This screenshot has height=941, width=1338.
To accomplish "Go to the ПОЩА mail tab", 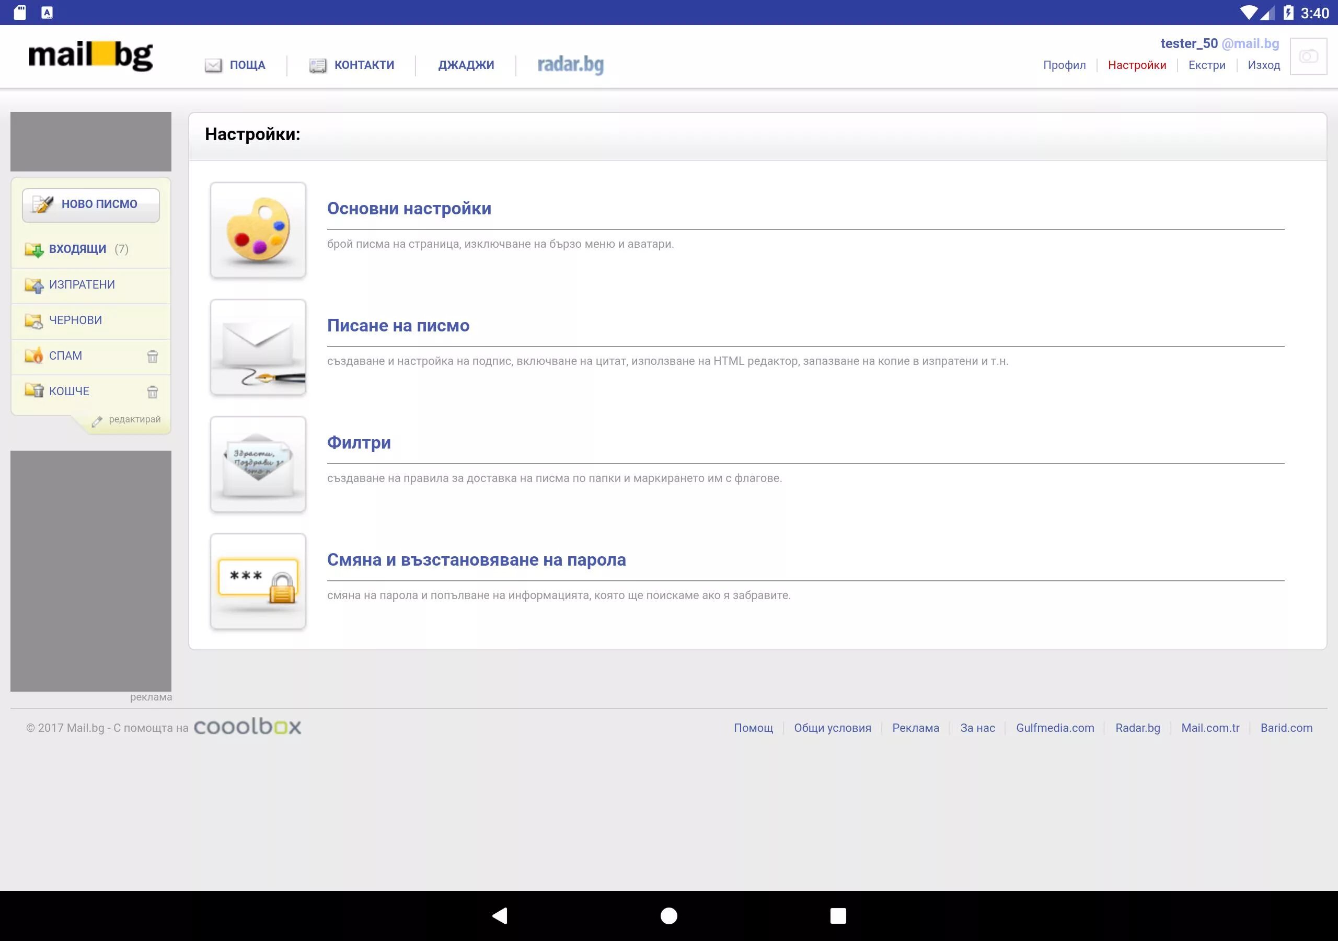I will (247, 65).
